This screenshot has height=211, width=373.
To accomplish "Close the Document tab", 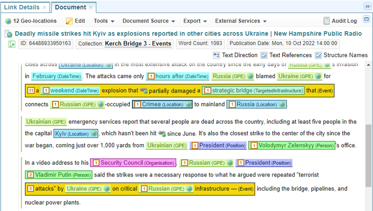I will click(91, 7).
